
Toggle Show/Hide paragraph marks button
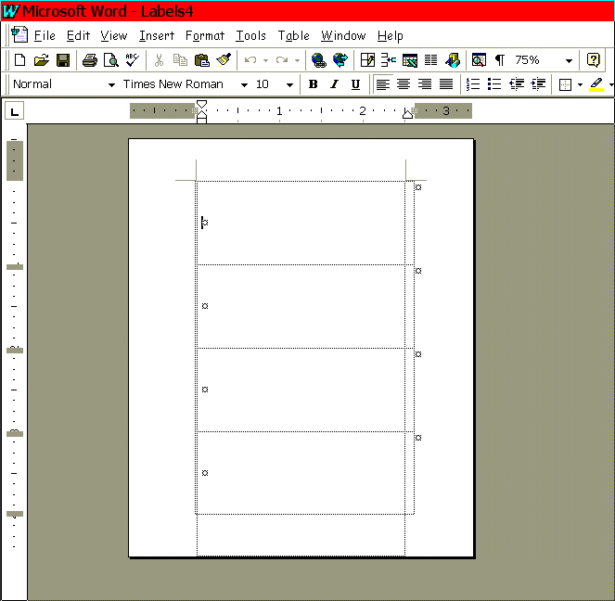point(500,60)
